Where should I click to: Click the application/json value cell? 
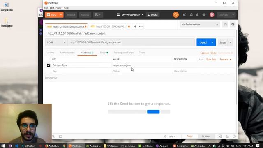coord(142,65)
